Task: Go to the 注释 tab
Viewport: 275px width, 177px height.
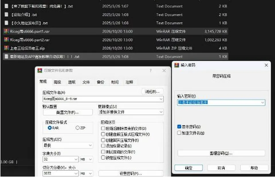Action: (x=129, y=82)
